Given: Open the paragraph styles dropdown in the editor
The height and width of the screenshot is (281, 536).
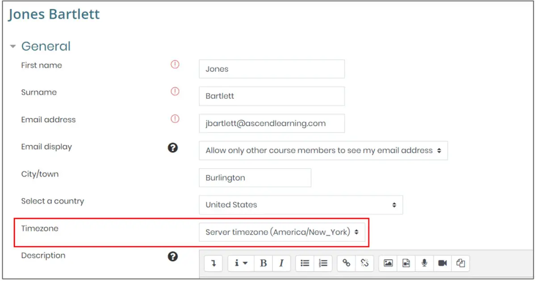Looking at the screenshot, I should tap(240, 263).
